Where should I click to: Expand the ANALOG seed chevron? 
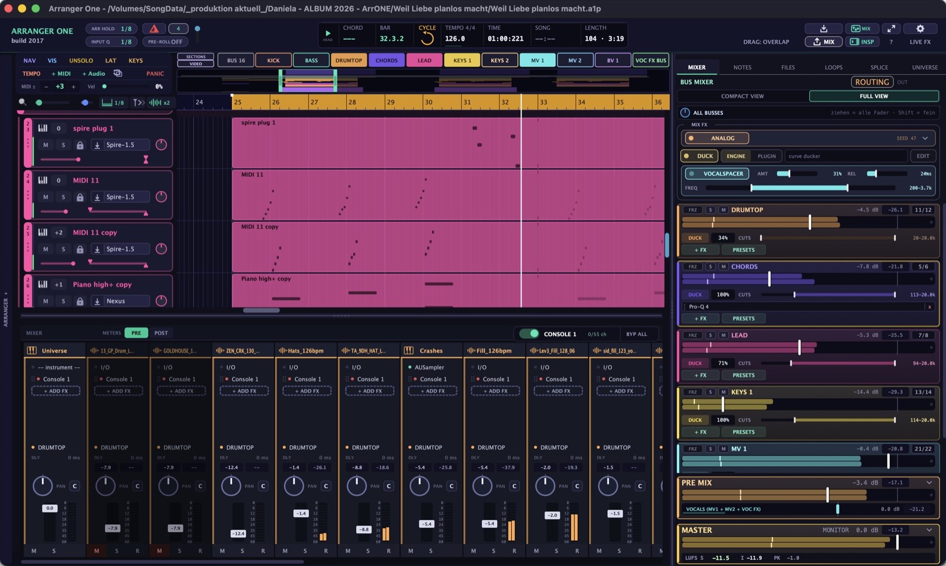pos(925,138)
